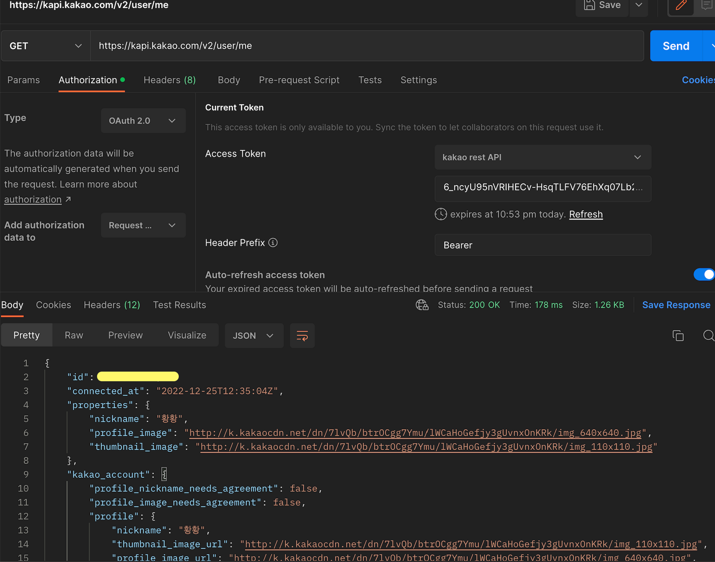The width and height of the screenshot is (715, 562).
Task: Open the Add authorization data to dropdown
Action: coord(143,225)
